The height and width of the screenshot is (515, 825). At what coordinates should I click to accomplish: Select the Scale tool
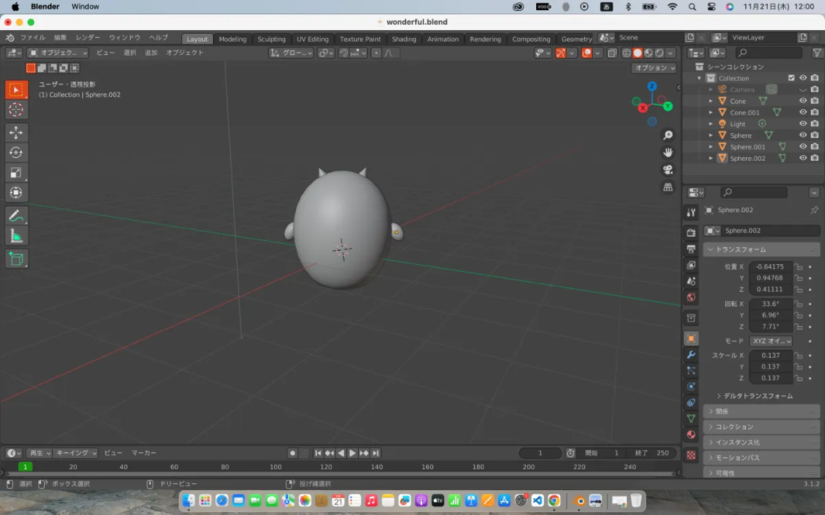[x=16, y=173]
